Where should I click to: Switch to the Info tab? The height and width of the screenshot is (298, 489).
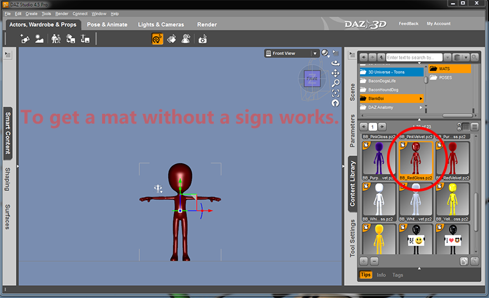pyautogui.click(x=381, y=275)
